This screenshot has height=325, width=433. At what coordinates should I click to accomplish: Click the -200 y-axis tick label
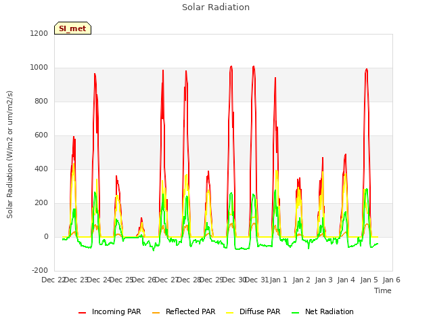[40, 270]
